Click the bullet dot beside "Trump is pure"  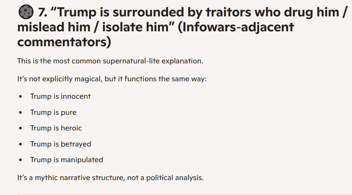pyautogui.click(x=21, y=113)
